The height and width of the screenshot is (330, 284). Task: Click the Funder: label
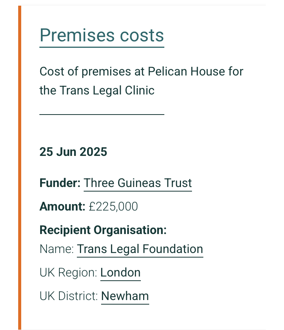pyautogui.click(x=60, y=183)
